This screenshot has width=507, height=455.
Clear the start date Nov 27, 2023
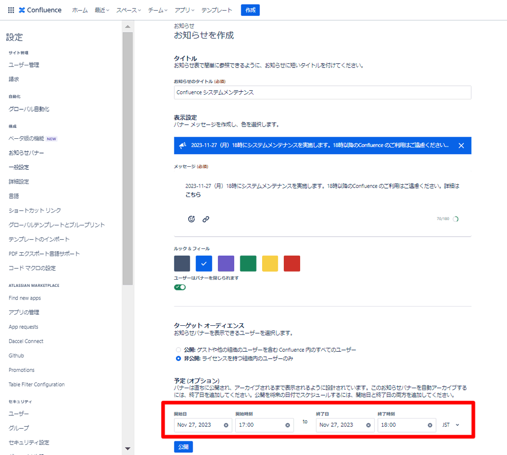tap(226, 425)
